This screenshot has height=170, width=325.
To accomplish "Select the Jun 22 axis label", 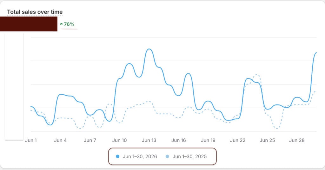I will coord(238,140).
